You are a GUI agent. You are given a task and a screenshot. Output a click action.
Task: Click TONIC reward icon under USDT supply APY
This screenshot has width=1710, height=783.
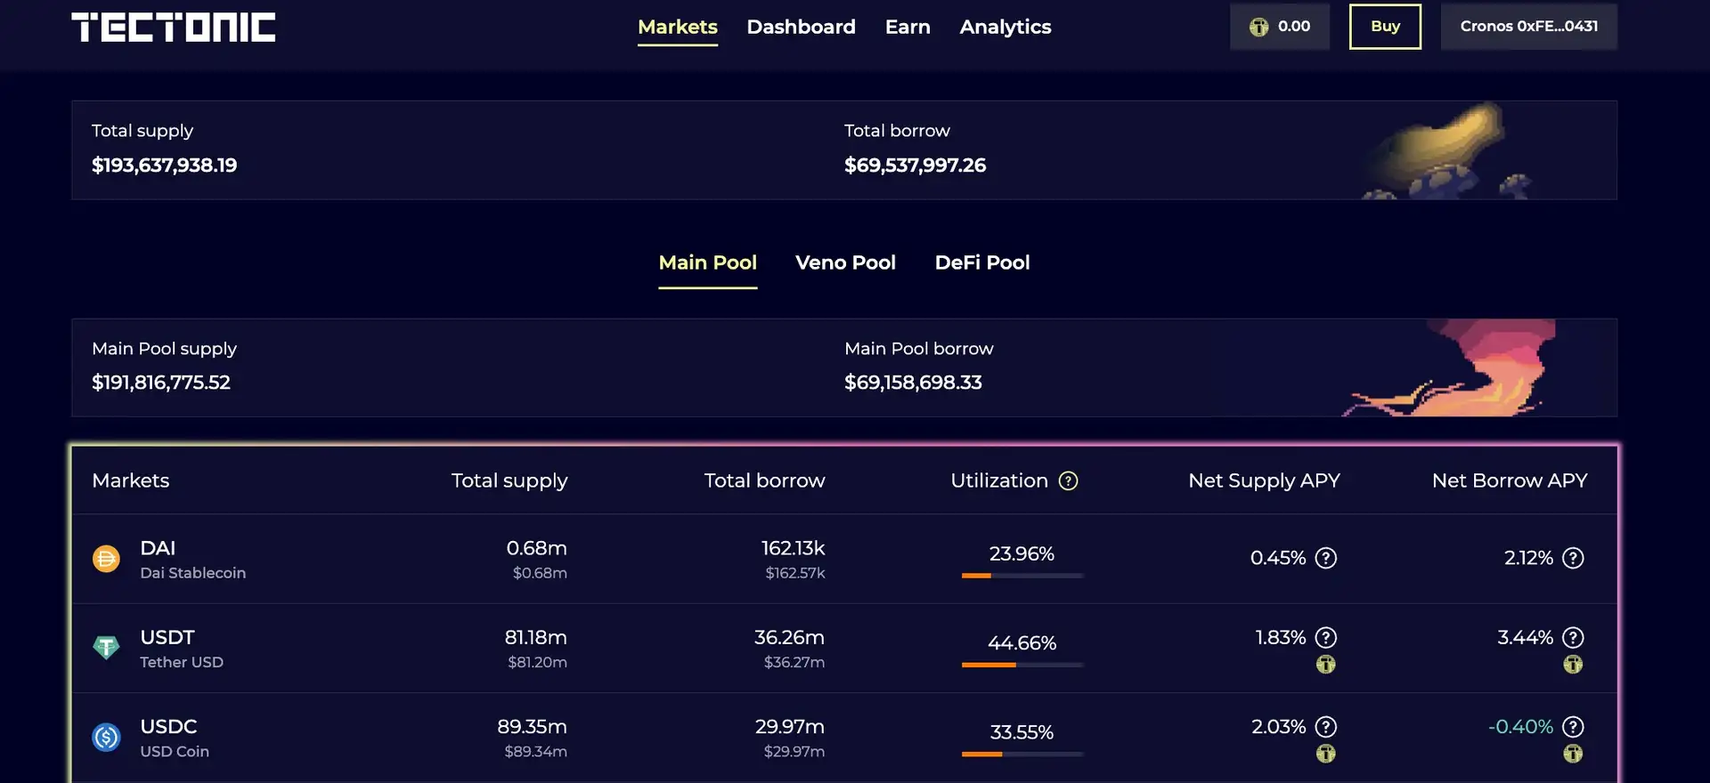coord(1326,665)
